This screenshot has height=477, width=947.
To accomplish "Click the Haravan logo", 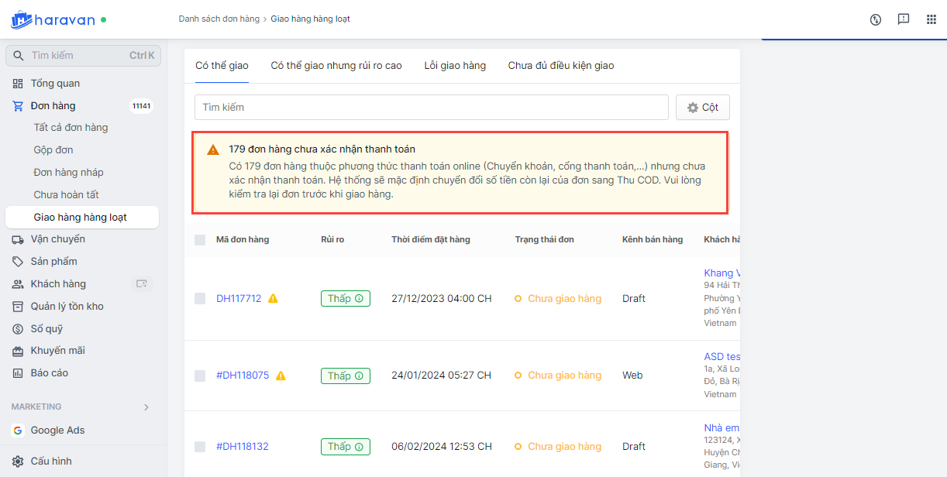I will pyautogui.click(x=53, y=19).
